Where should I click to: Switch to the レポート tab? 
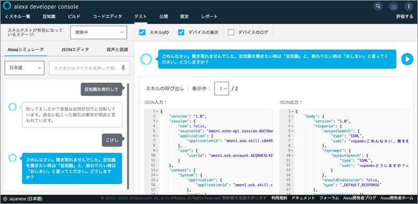coord(210,17)
